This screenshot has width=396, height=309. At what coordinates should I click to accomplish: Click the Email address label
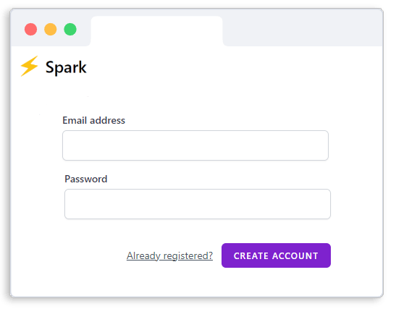(93, 120)
